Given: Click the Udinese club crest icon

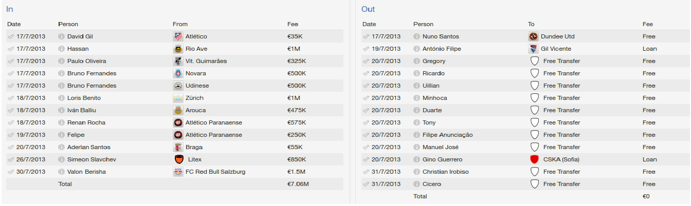Looking at the screenshot, I should pos(178,86).
